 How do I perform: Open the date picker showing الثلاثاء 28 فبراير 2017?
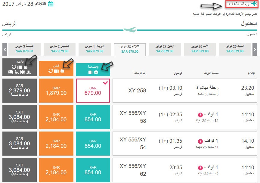28,4
